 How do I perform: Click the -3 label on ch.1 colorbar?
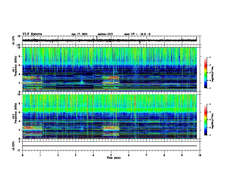tap(209, 57)
